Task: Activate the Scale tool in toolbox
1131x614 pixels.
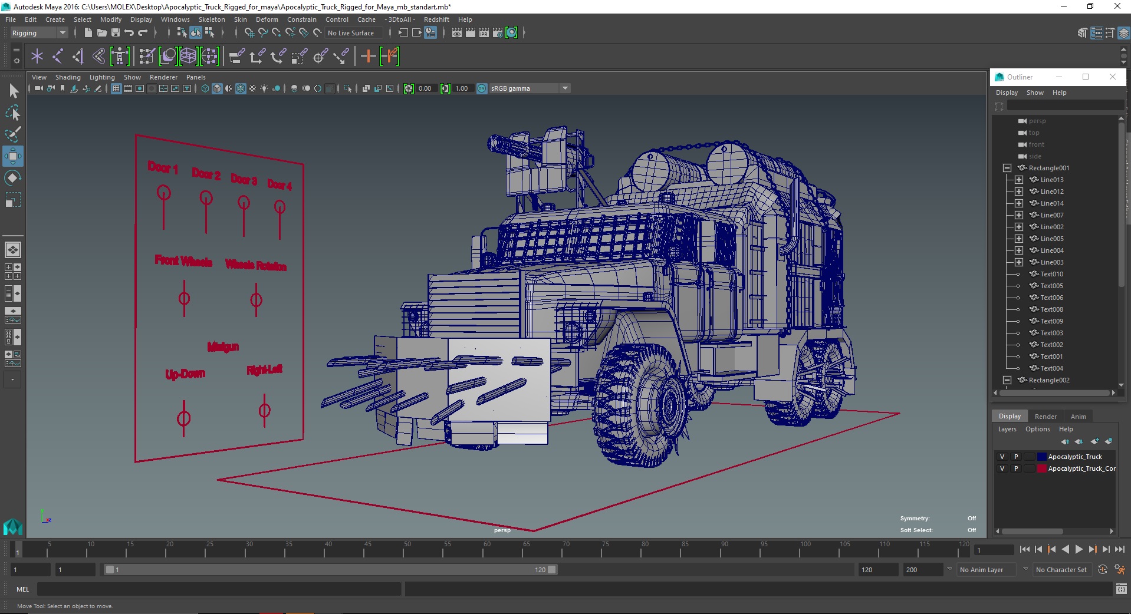Action: pos(14,200)
